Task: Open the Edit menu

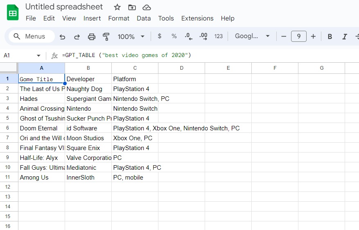Action: coord(49,18)
